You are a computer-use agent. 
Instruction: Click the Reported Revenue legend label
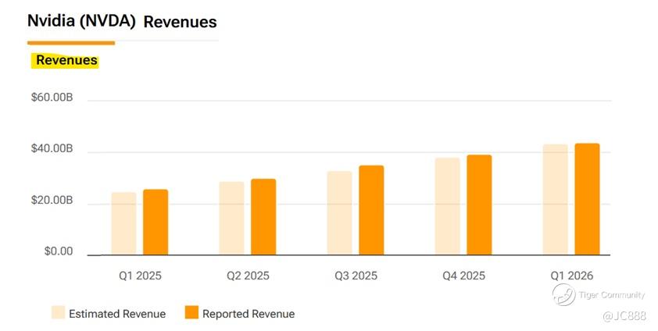click(249, 314)
